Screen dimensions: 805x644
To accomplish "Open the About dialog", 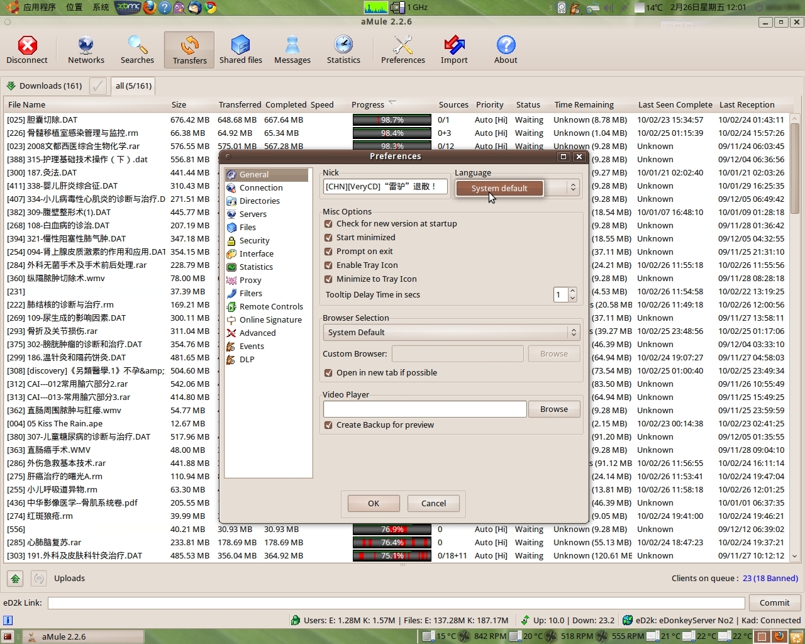I will pos(506,50).
